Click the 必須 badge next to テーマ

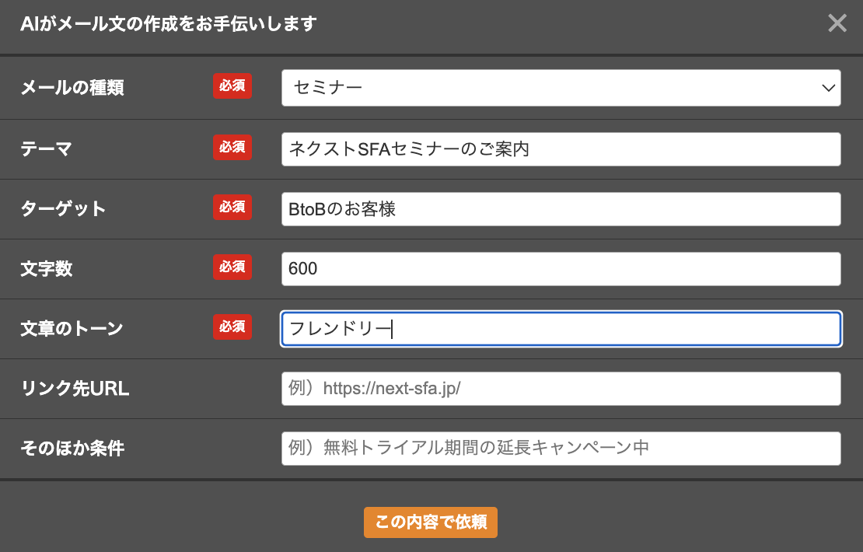click(232, 147)
